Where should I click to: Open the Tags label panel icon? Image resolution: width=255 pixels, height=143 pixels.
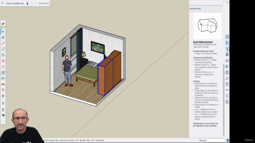pyautogui.click(x=227, y=78)
